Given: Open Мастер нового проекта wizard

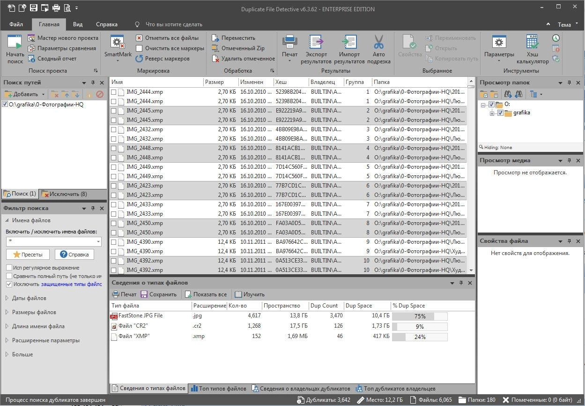Looking at the screenshot, I should (63, 38).
